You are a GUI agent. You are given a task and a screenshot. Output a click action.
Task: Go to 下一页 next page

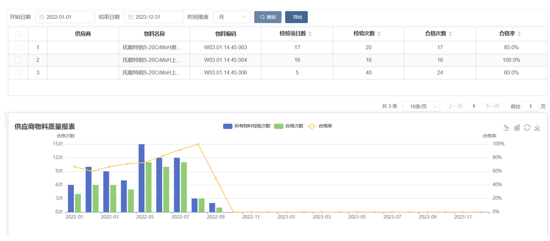(x=492, y=106)
